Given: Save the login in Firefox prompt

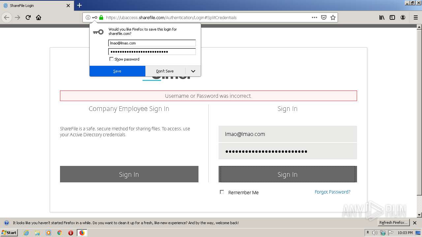Looking at the screenshot, I should click(x=117, y=71).
